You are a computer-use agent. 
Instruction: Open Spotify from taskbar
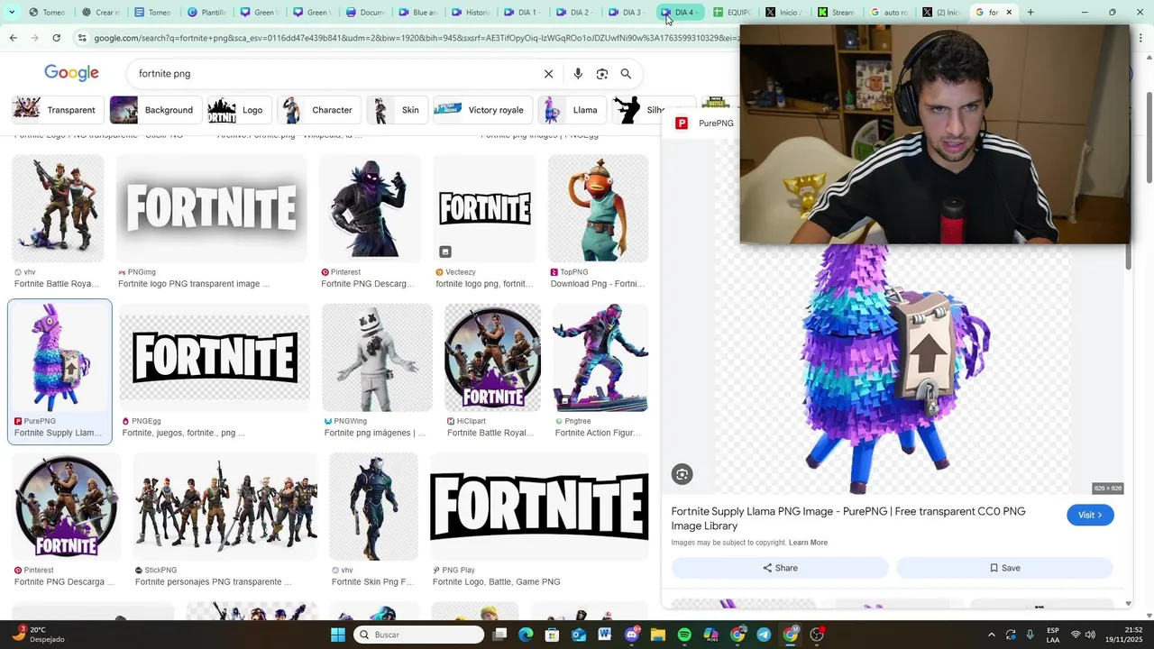click(684, 635)
